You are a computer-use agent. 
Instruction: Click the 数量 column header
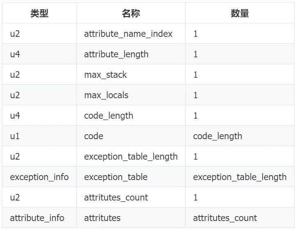240,13
